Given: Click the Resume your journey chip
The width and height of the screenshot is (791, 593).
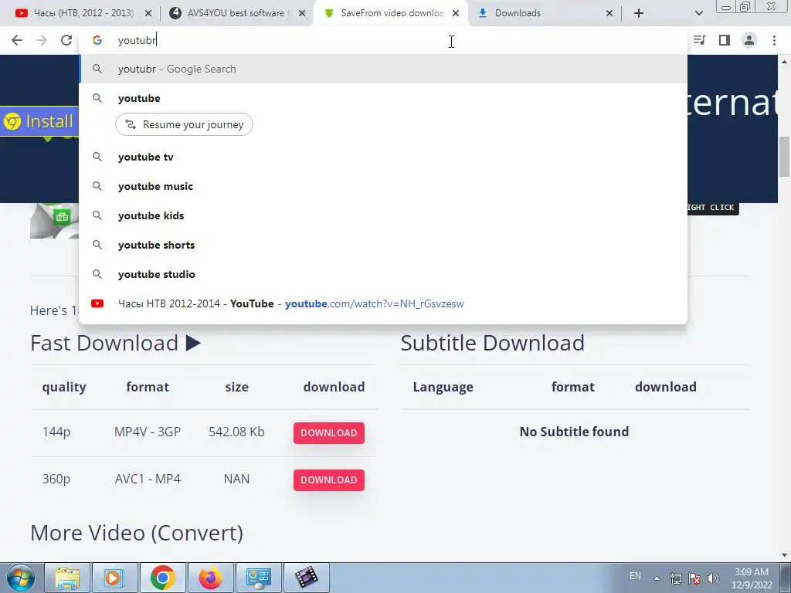Looking at the screenshot, I should (x=184, y=124).
